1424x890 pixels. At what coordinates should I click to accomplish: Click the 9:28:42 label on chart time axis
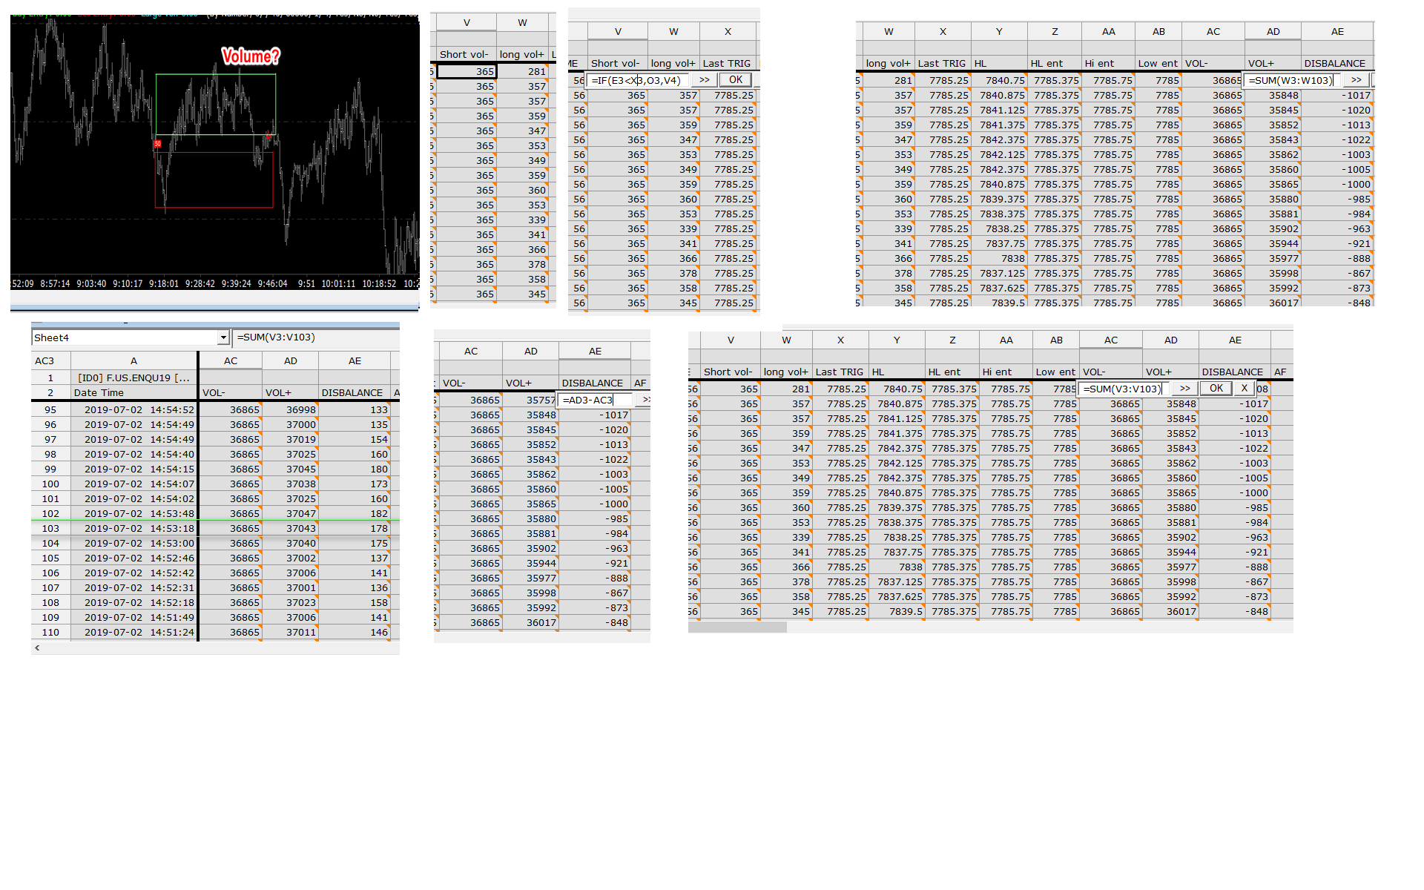tap(200, 284)
